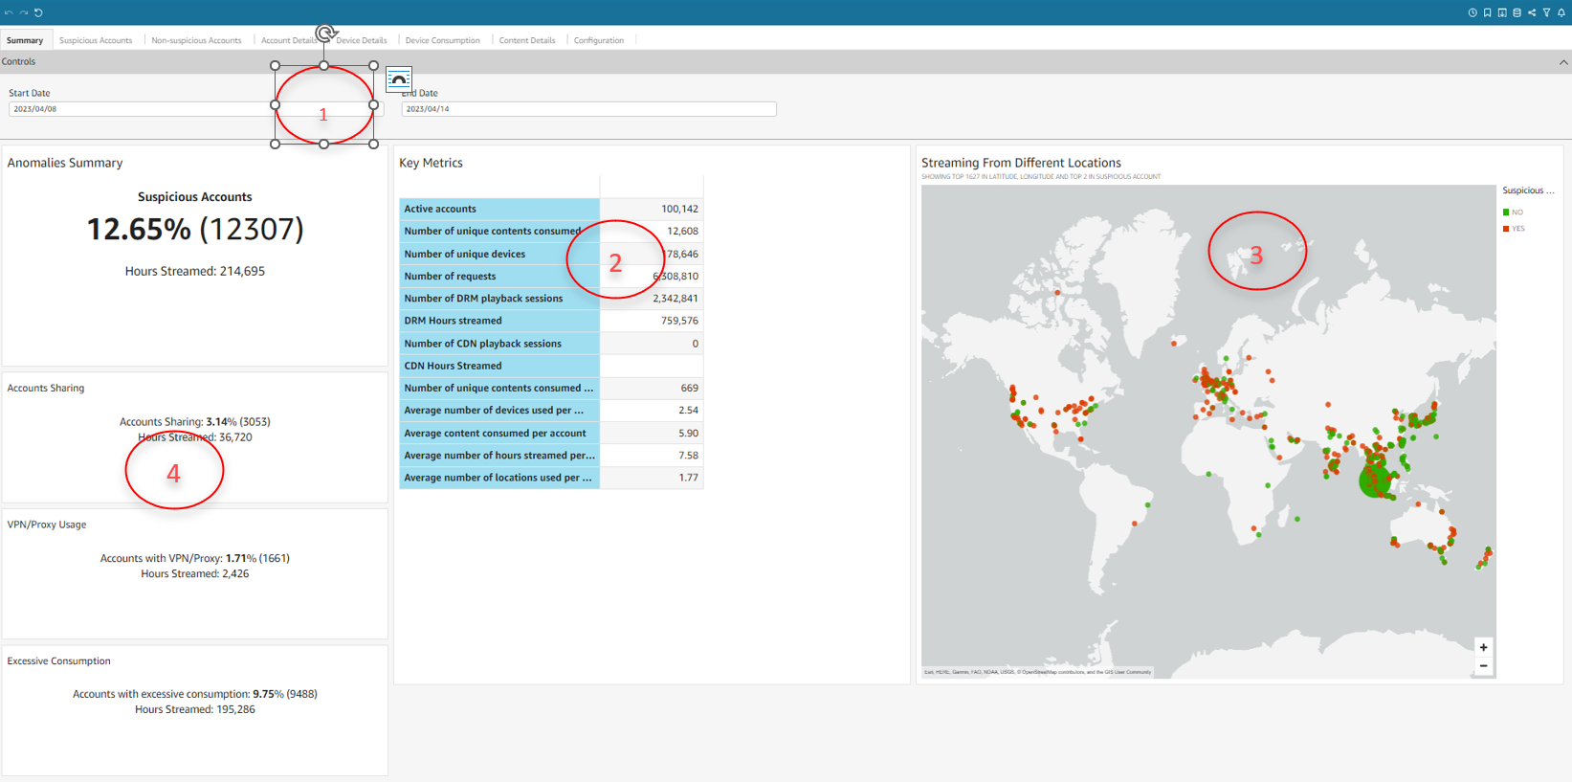Go to the Configuration tab
Screen dimensions: 1572x782
(598, 40)
